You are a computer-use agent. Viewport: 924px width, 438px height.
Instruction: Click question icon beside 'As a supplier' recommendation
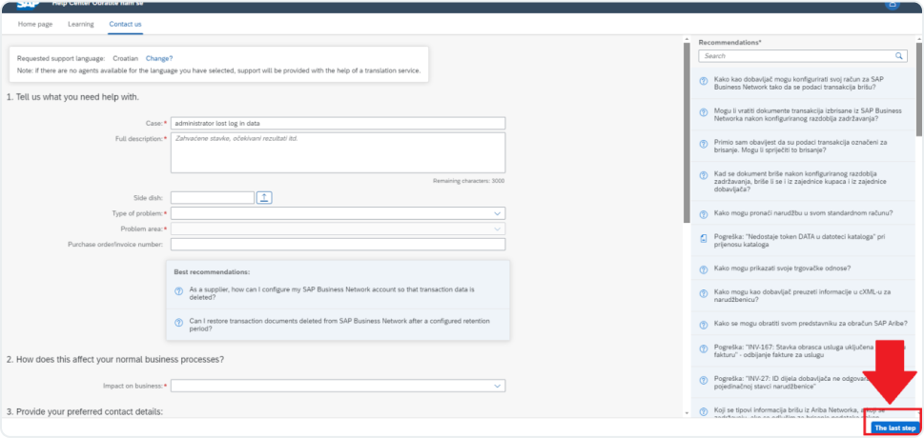(x=178, y=292)
